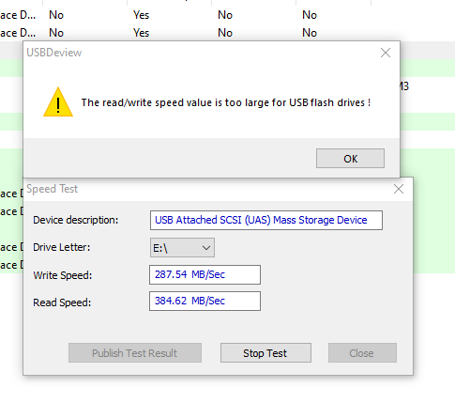Image resolution: width=455 pixels, height=403 pixels.
Task: Select the first row's Yes cell
Action: tap(141, 15)
